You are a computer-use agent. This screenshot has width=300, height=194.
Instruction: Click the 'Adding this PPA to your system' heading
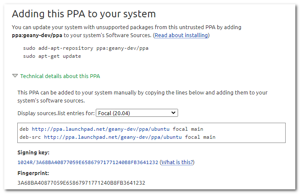[x=84, y=14]
